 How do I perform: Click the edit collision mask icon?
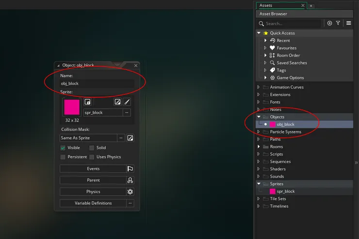pos(130,138)
